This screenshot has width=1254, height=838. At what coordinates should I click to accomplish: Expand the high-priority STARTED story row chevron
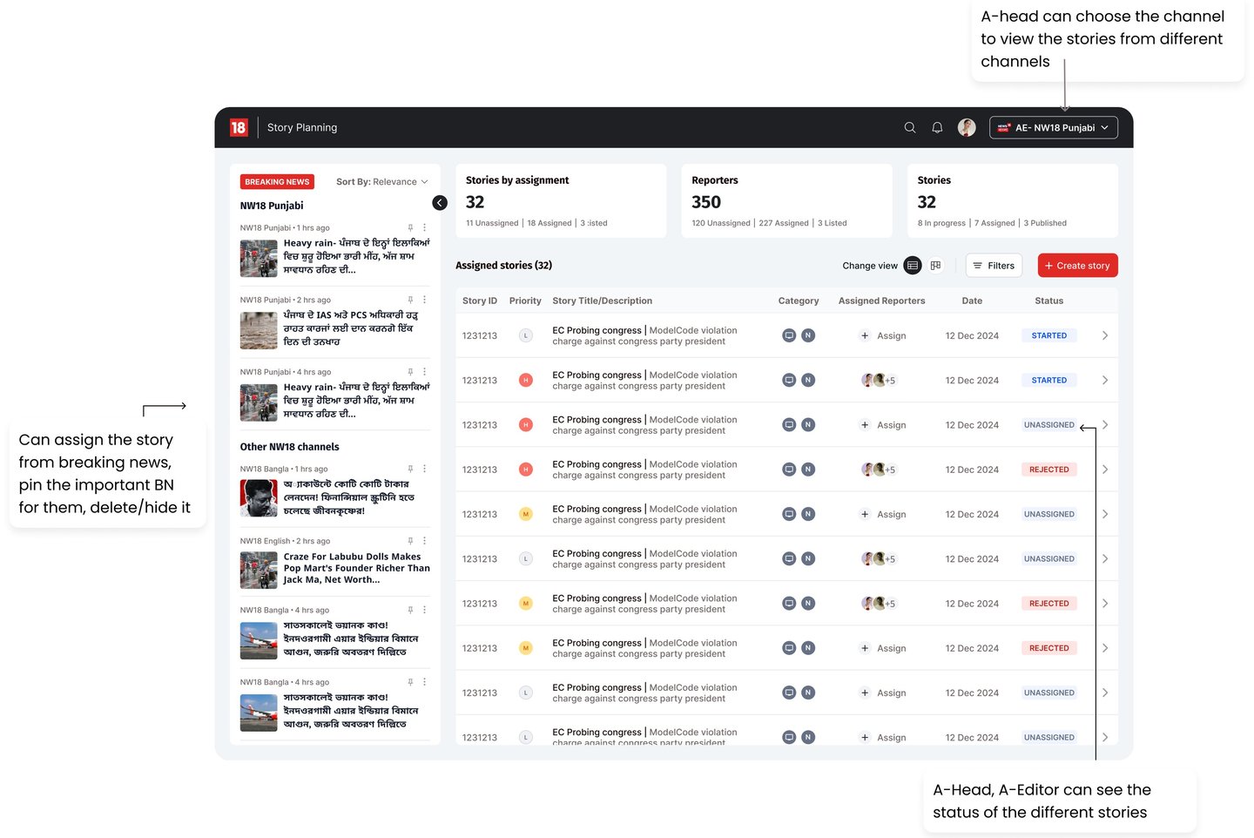click(x=1105, y=380)
